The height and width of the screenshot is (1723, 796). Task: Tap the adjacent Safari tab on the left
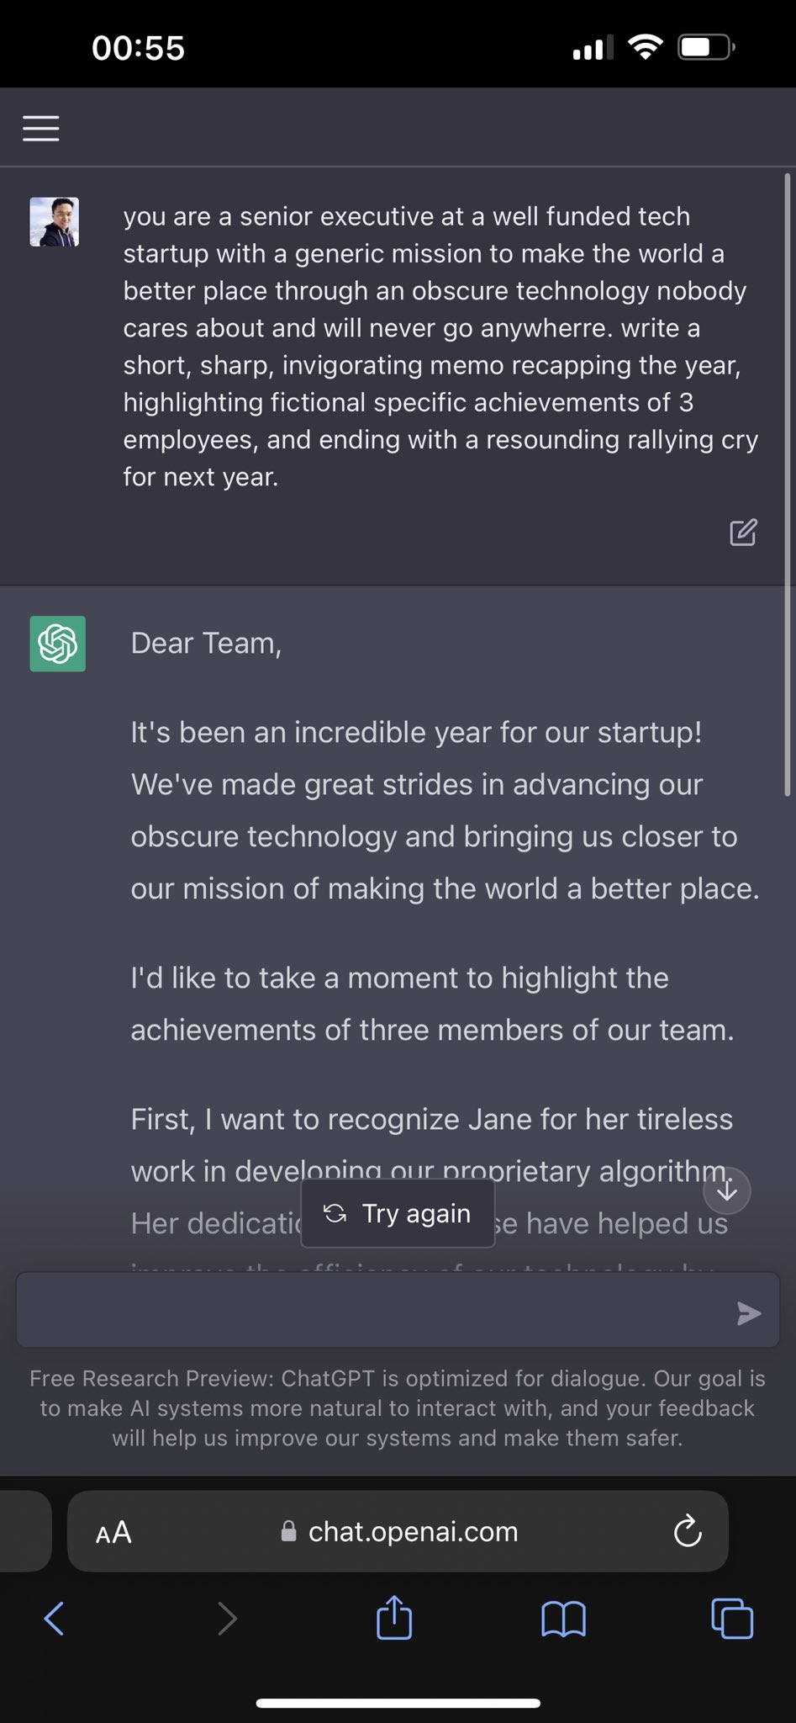[x=25, y=1531]
